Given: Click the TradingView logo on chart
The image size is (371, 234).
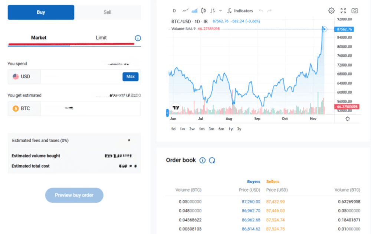Looking at the screenshot, I should (176, 108).
